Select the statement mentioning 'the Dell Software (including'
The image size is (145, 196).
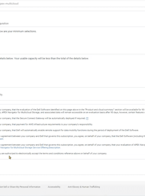click(72, 136)
